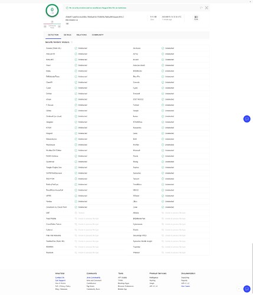
Task: Downvote with the community score X icon
Action: pyautogui.click(x=45, y=27)
